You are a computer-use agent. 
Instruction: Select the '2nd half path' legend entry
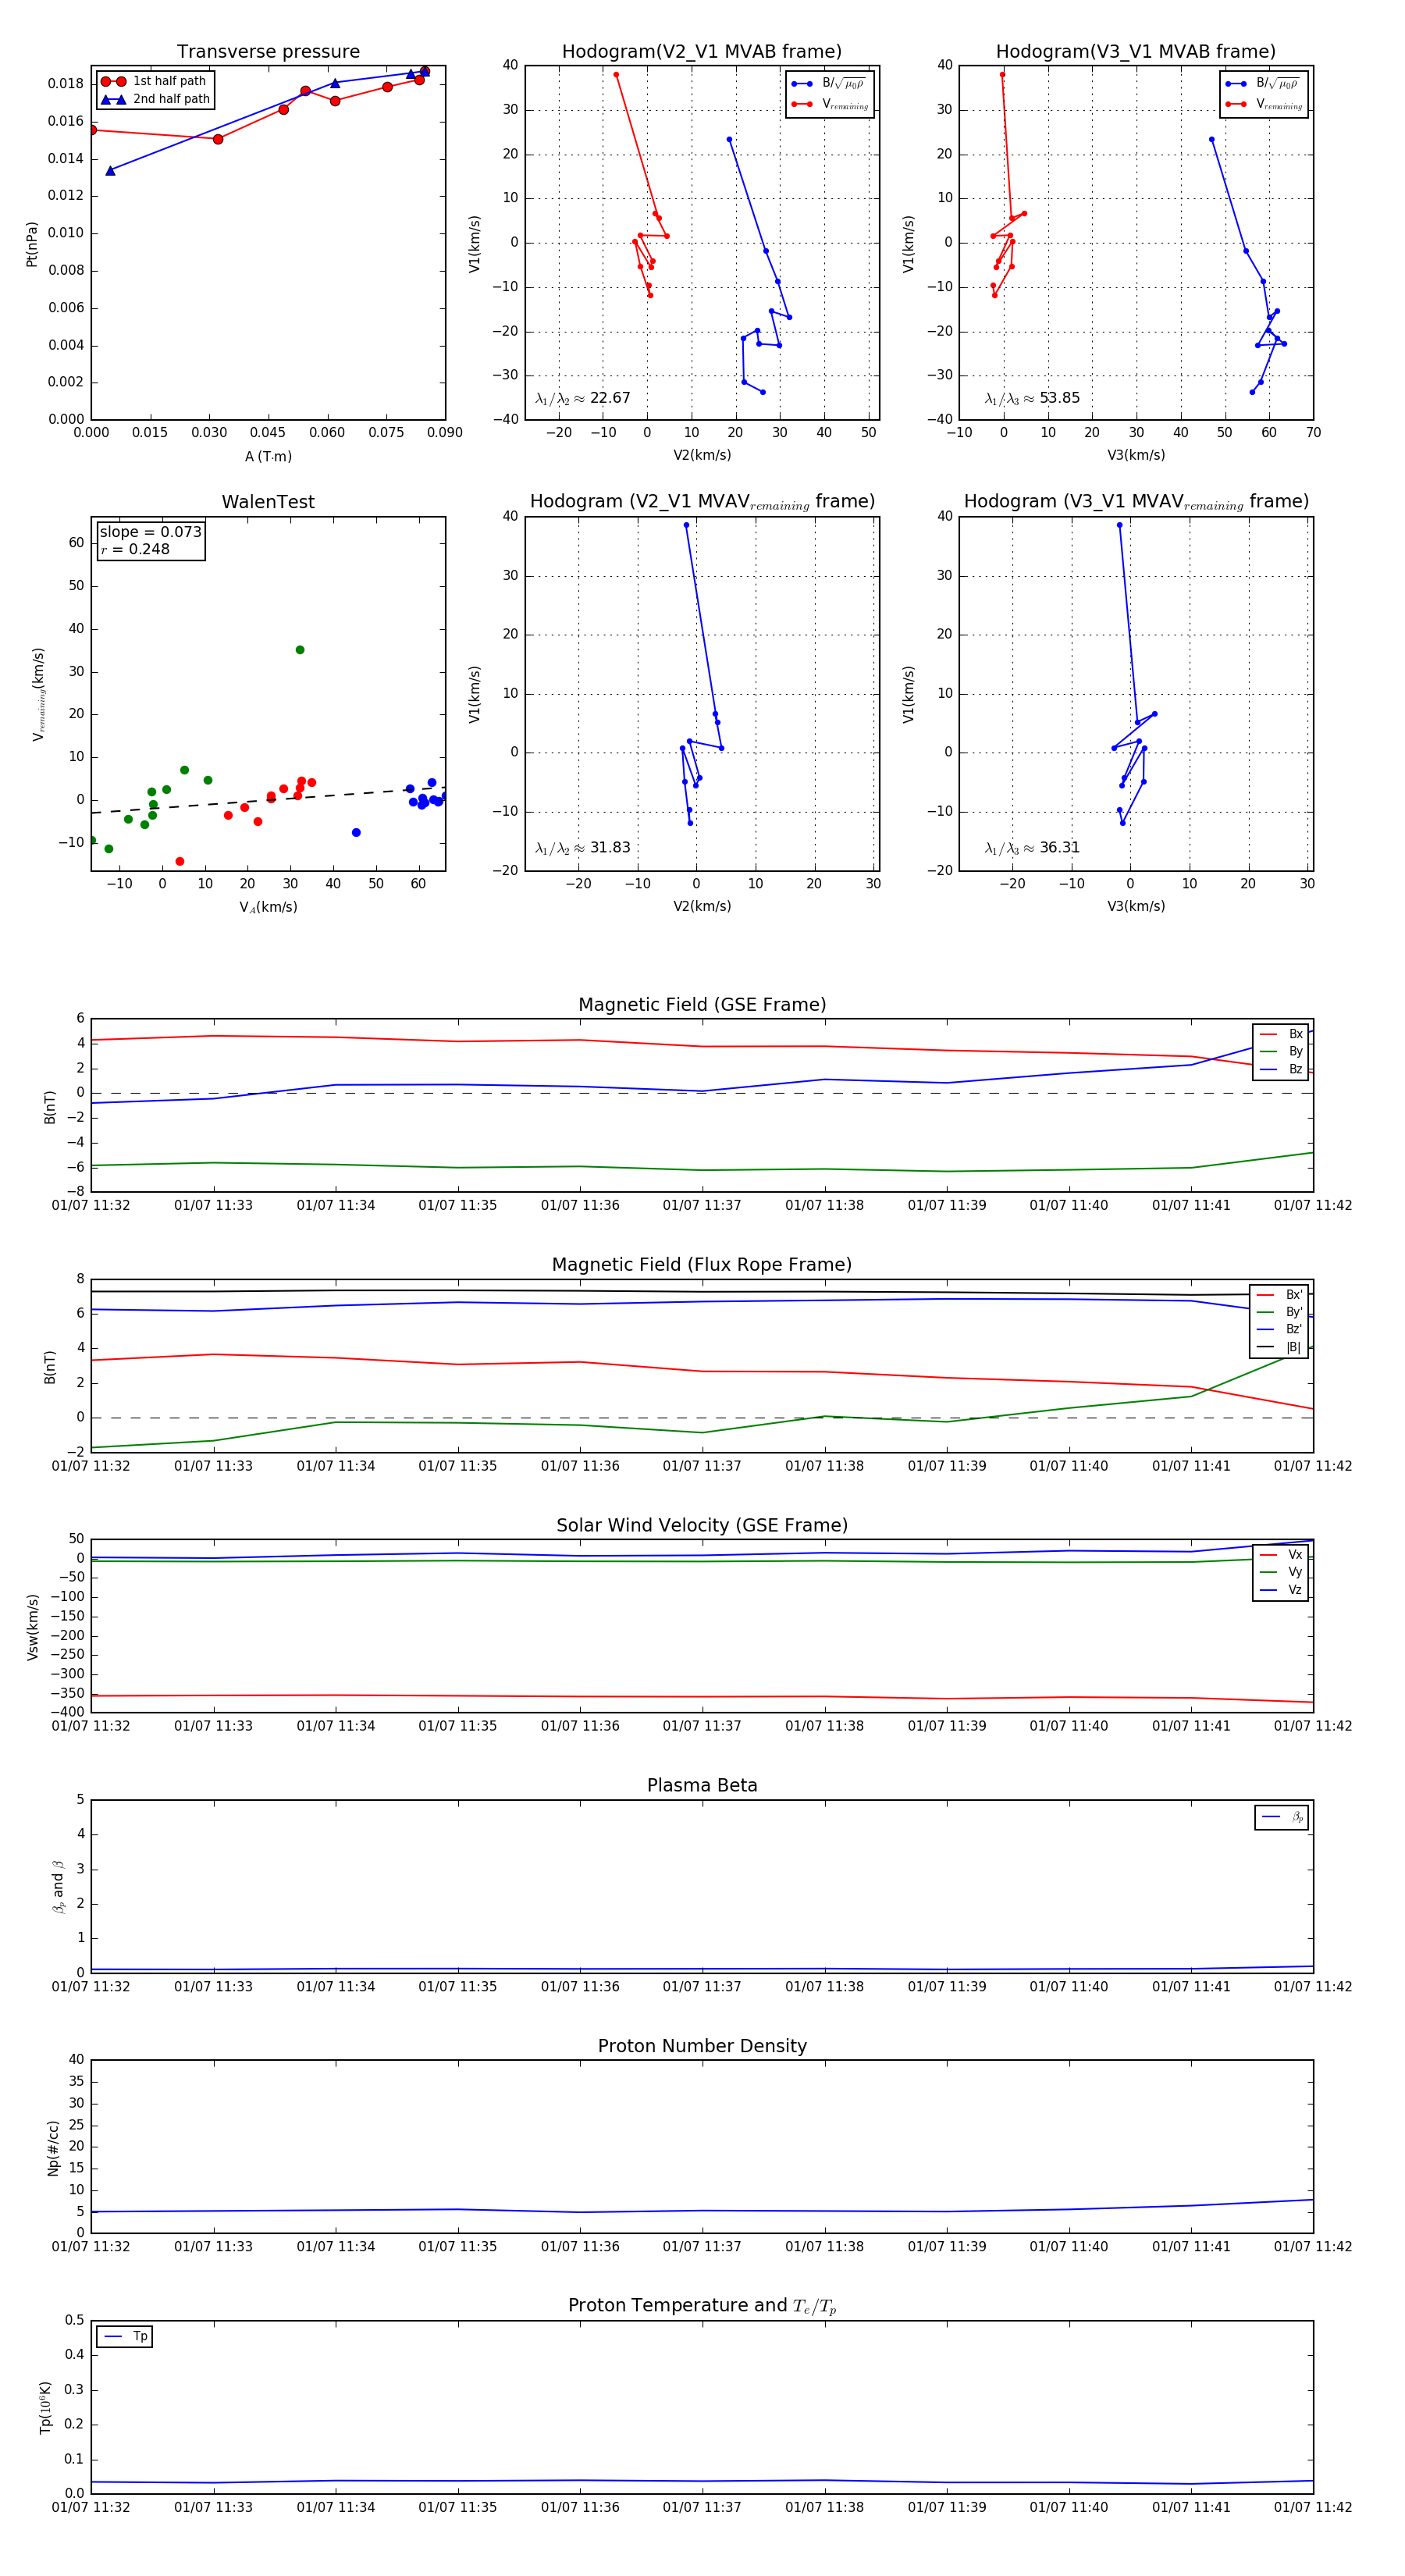click(155, 99)
